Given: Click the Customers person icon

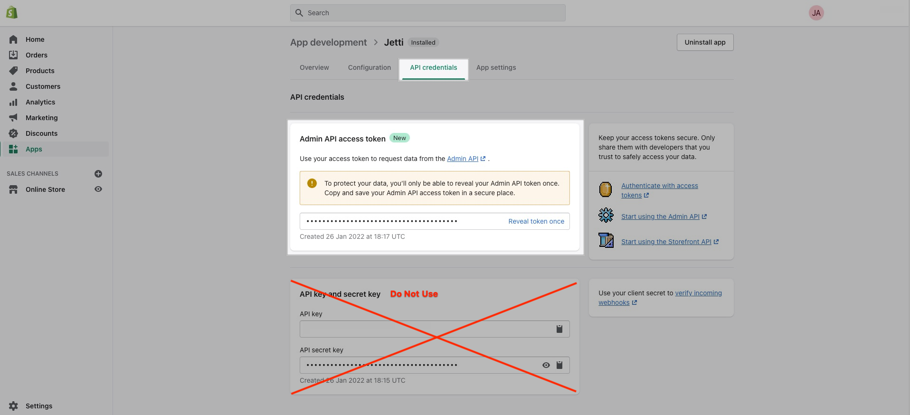Looking at the screenshot, I should (13, 86).
